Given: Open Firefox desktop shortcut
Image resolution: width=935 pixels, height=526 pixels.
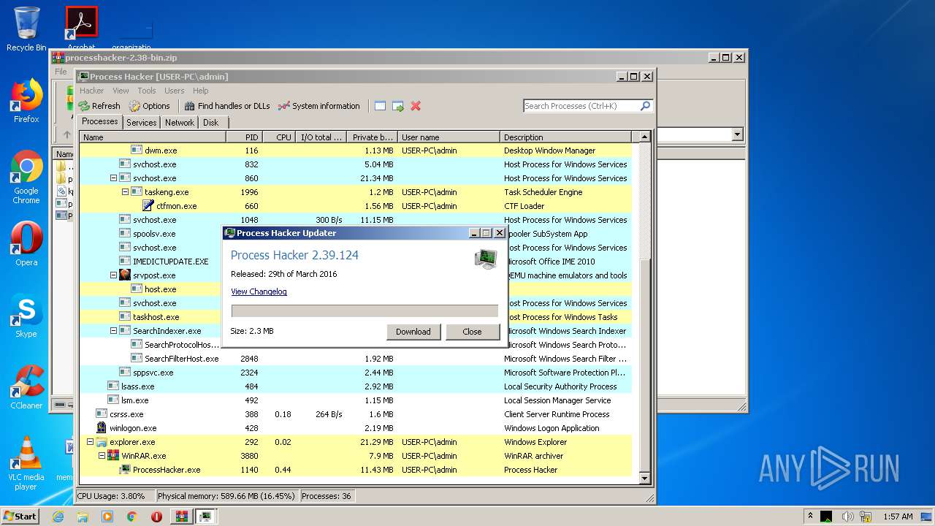Looking at the screenshot, I should (x=26, y=102).
